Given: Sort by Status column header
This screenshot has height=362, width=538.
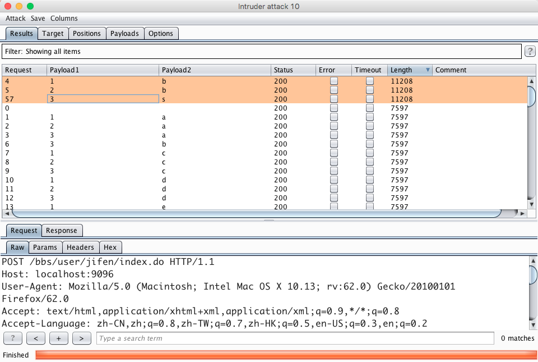Looking at the screenshot, I should 293,70.
